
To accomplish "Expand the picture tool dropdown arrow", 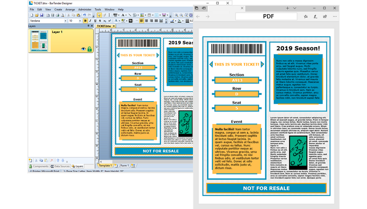I will [x=146, y=15].
